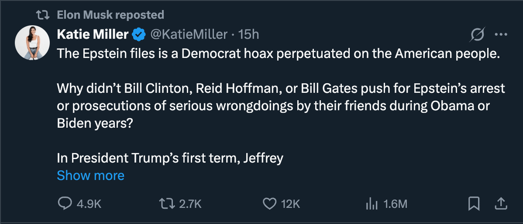Open the Grok explain icon

coord(477,35)
